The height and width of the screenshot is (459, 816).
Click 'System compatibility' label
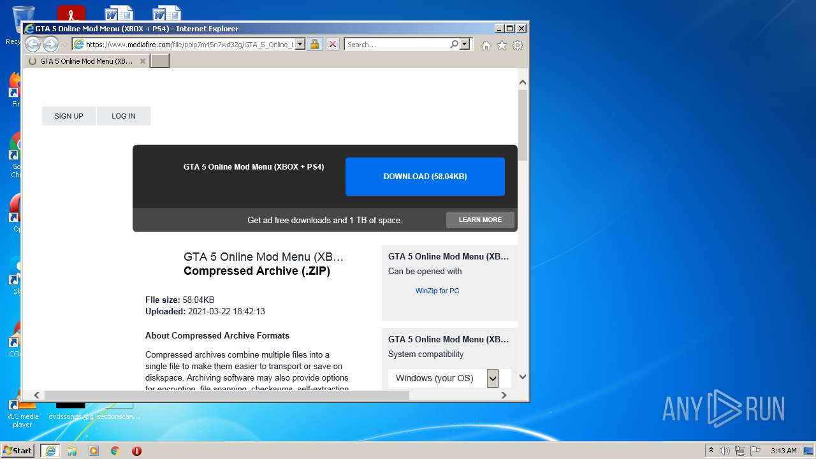(x=426, y=354)
